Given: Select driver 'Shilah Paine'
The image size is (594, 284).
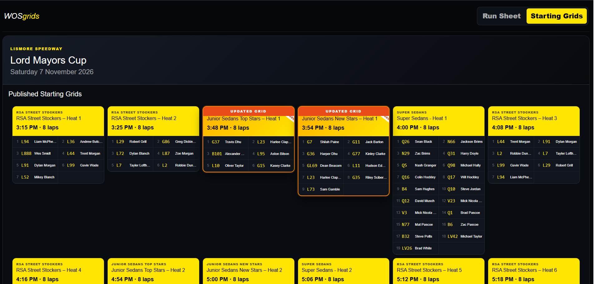Looking at the screenshot, I should coord(329,142).
